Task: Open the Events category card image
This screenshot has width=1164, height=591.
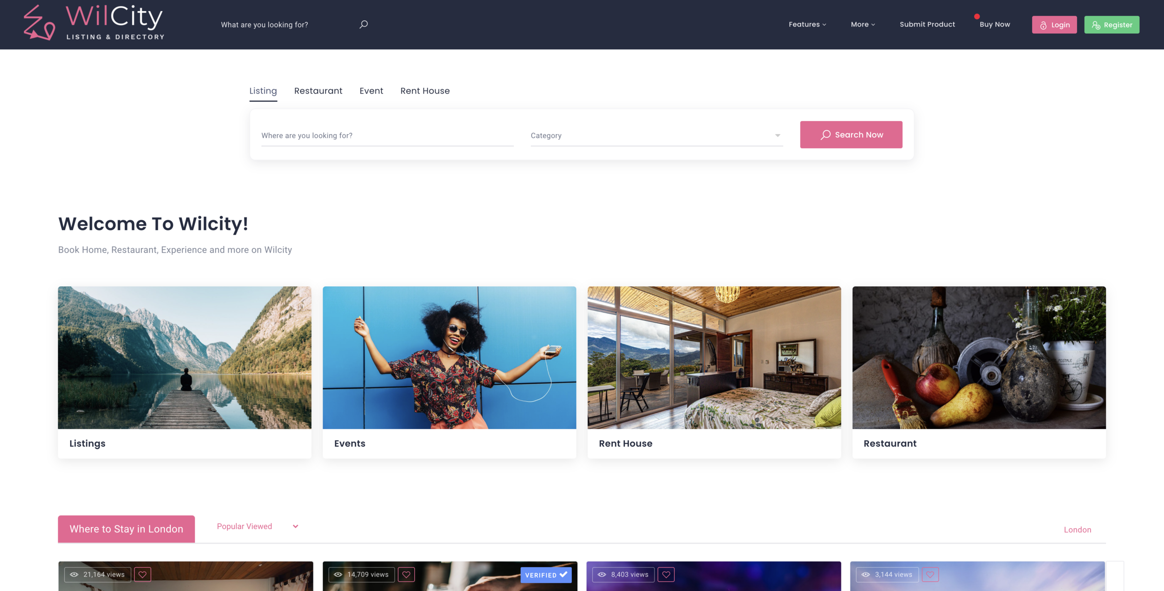Action: [x=449, y=357]
